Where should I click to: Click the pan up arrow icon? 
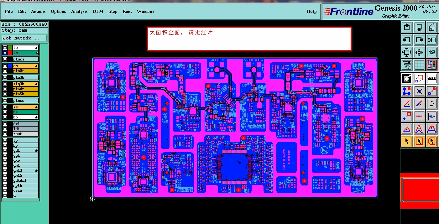pyautogui.click(x=407, y=27)
